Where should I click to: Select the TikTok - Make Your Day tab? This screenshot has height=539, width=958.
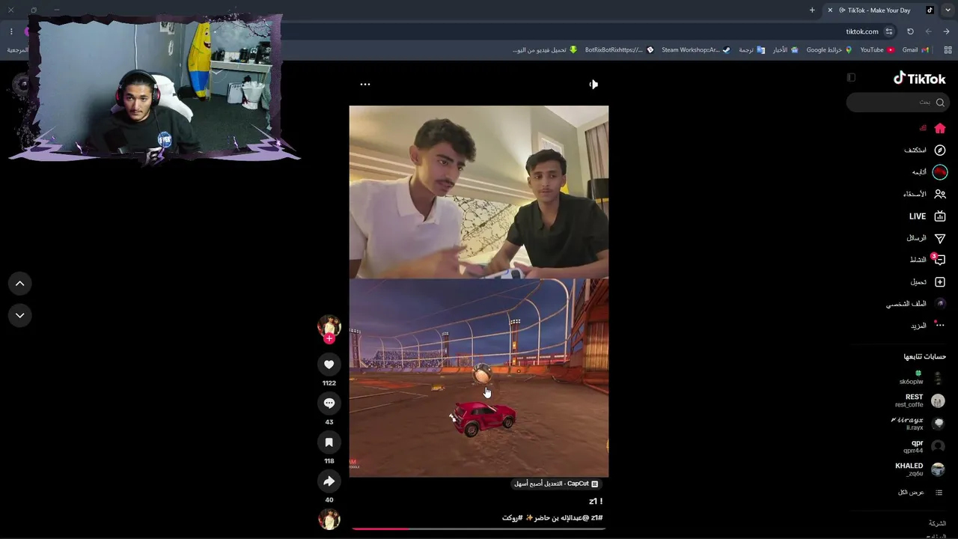(881, 10)
